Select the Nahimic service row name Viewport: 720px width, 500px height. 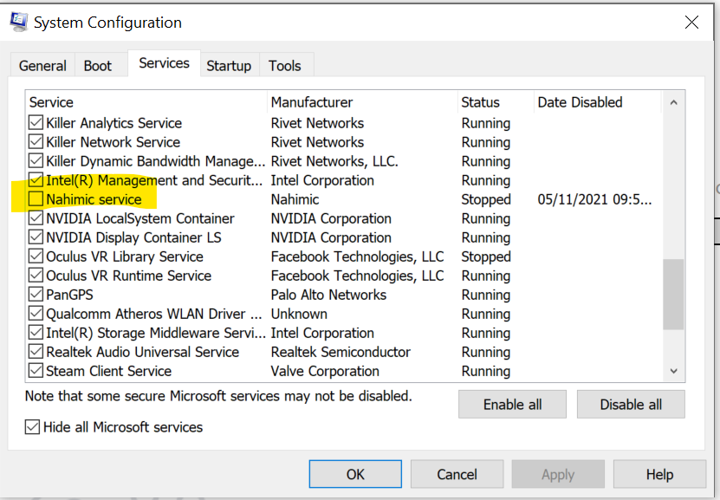tap(94, 199)
